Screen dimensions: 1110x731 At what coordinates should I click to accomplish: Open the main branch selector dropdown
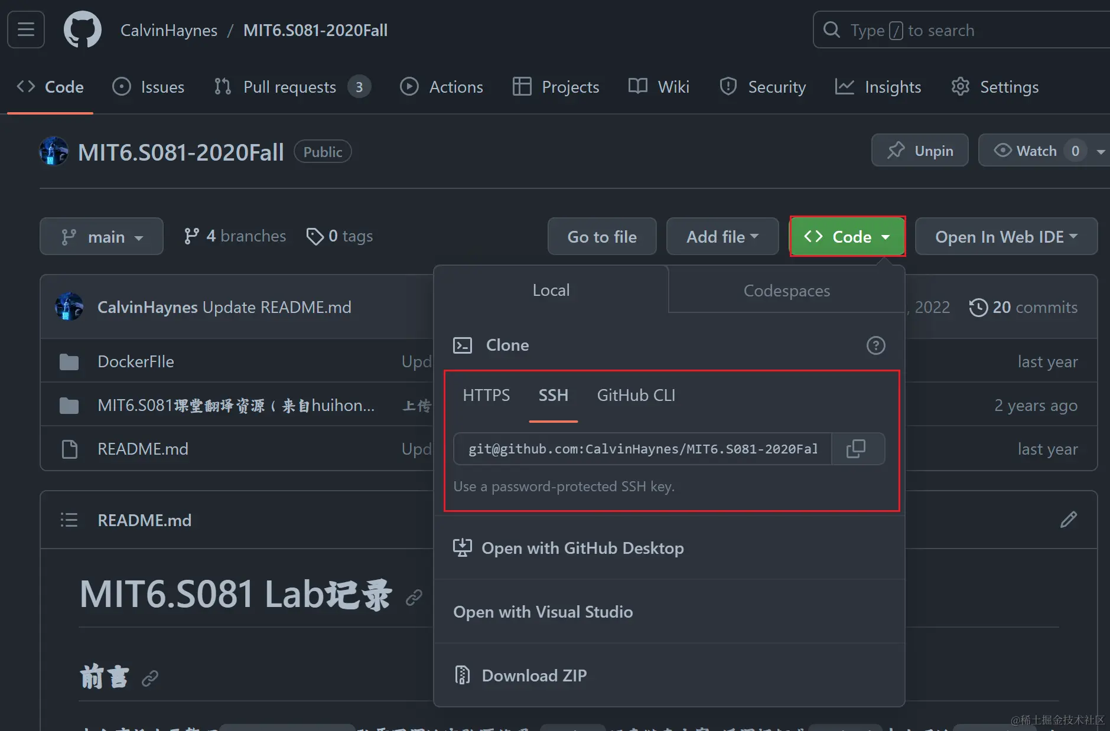tap(102, 236)
